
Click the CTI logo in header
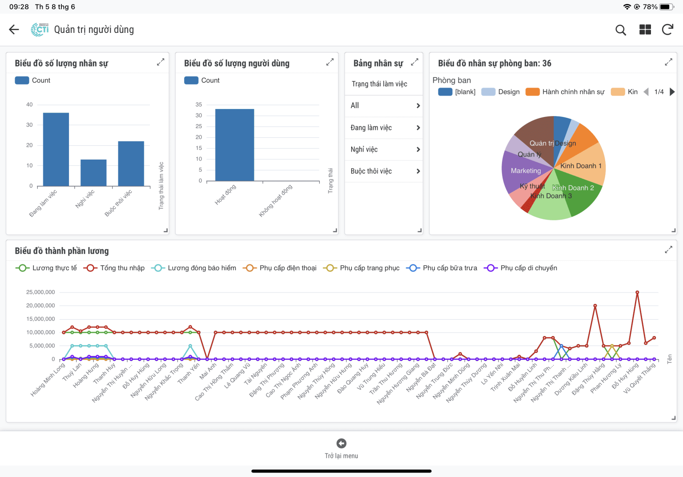[x=40, y=30]
